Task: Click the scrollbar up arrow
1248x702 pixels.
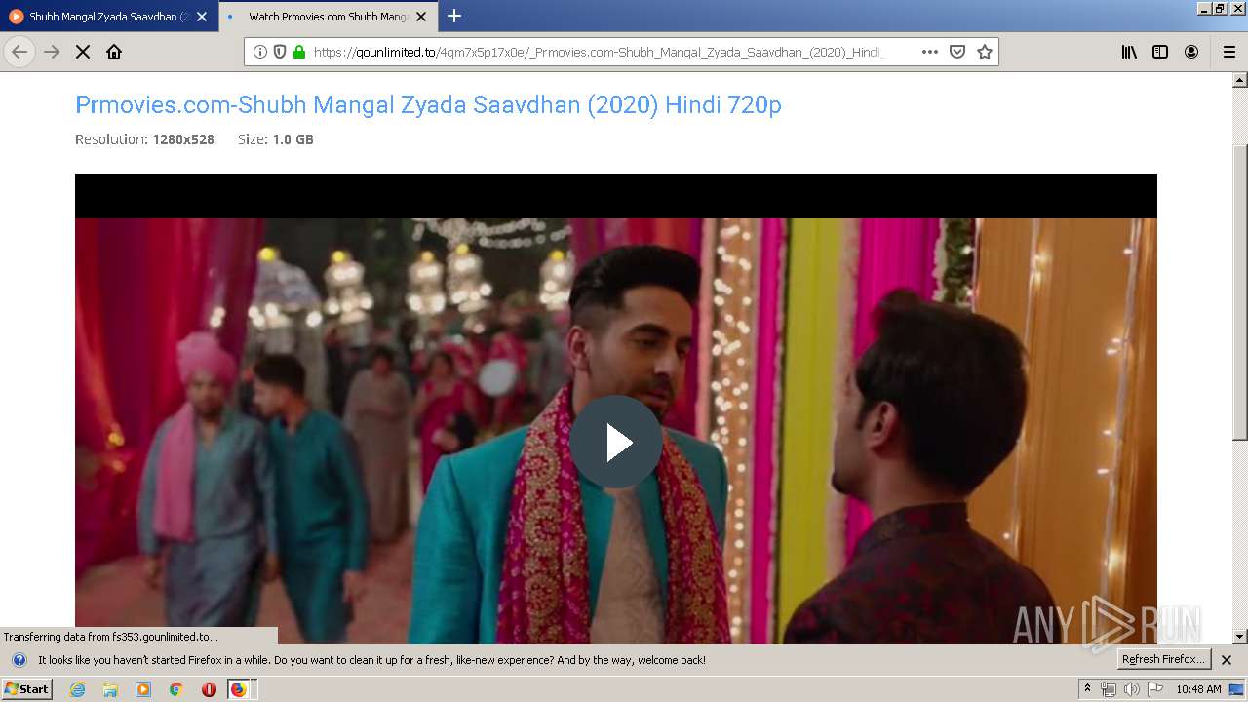Action: (x=1239, y=80)
